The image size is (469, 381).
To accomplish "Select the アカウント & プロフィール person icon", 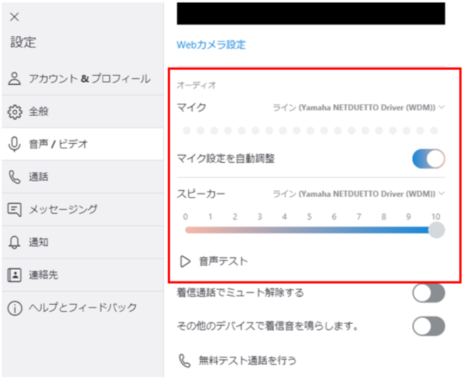I will coord(14,78).
